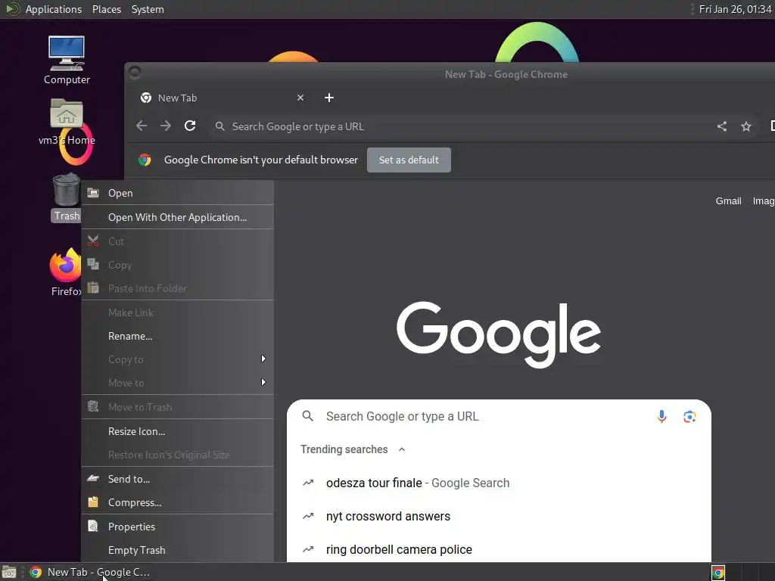Screen dimensions: 775x581
Task: Open vm3's Home folder icon
Action: pyautogui.click(x=67, y=121)
